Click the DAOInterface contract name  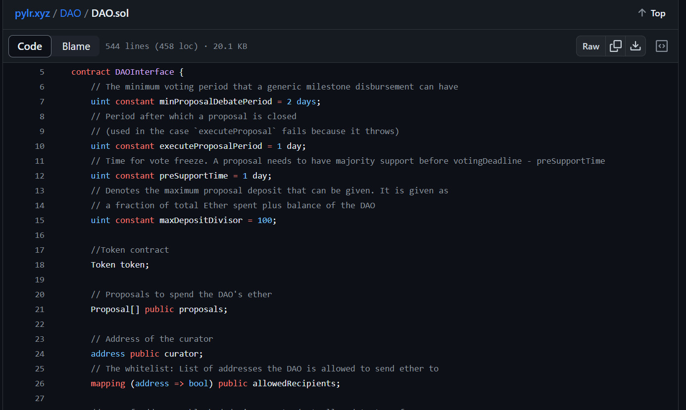click(x=145, y=72)
